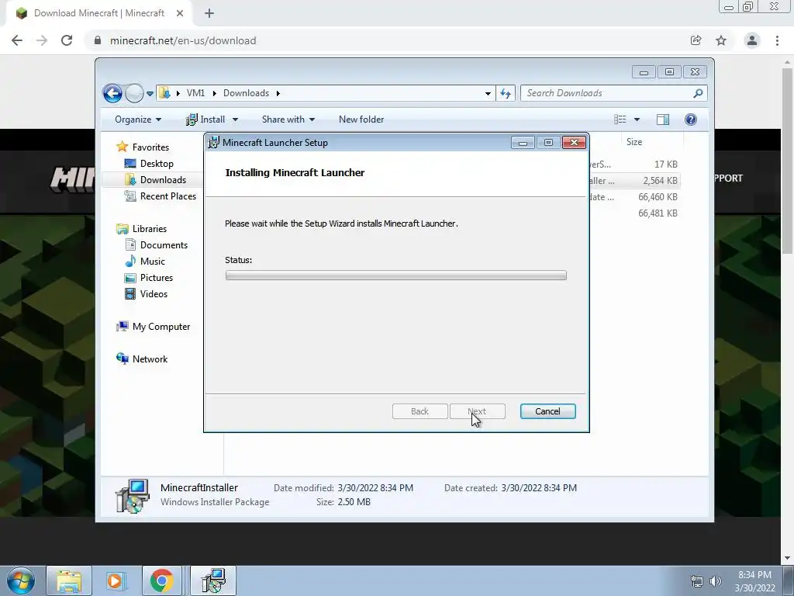Expand the view options dropdown arrow
Viewport: 794px width, 596px height.
click(x=637, y=120)
